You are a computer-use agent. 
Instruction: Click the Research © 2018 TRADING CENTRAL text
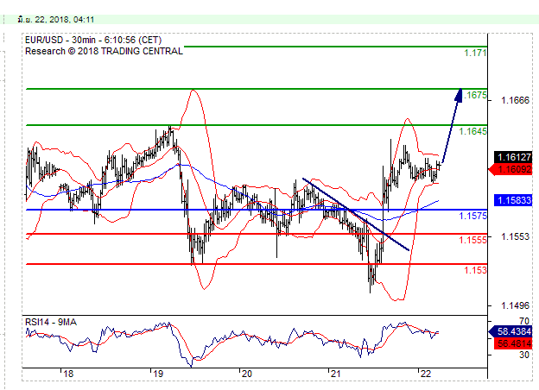104,51
